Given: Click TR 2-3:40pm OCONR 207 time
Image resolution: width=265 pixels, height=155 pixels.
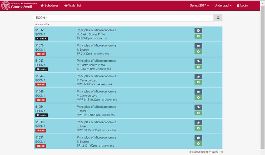Looking at the screenshot, I should pyautogui.click(x=92, y=39).
